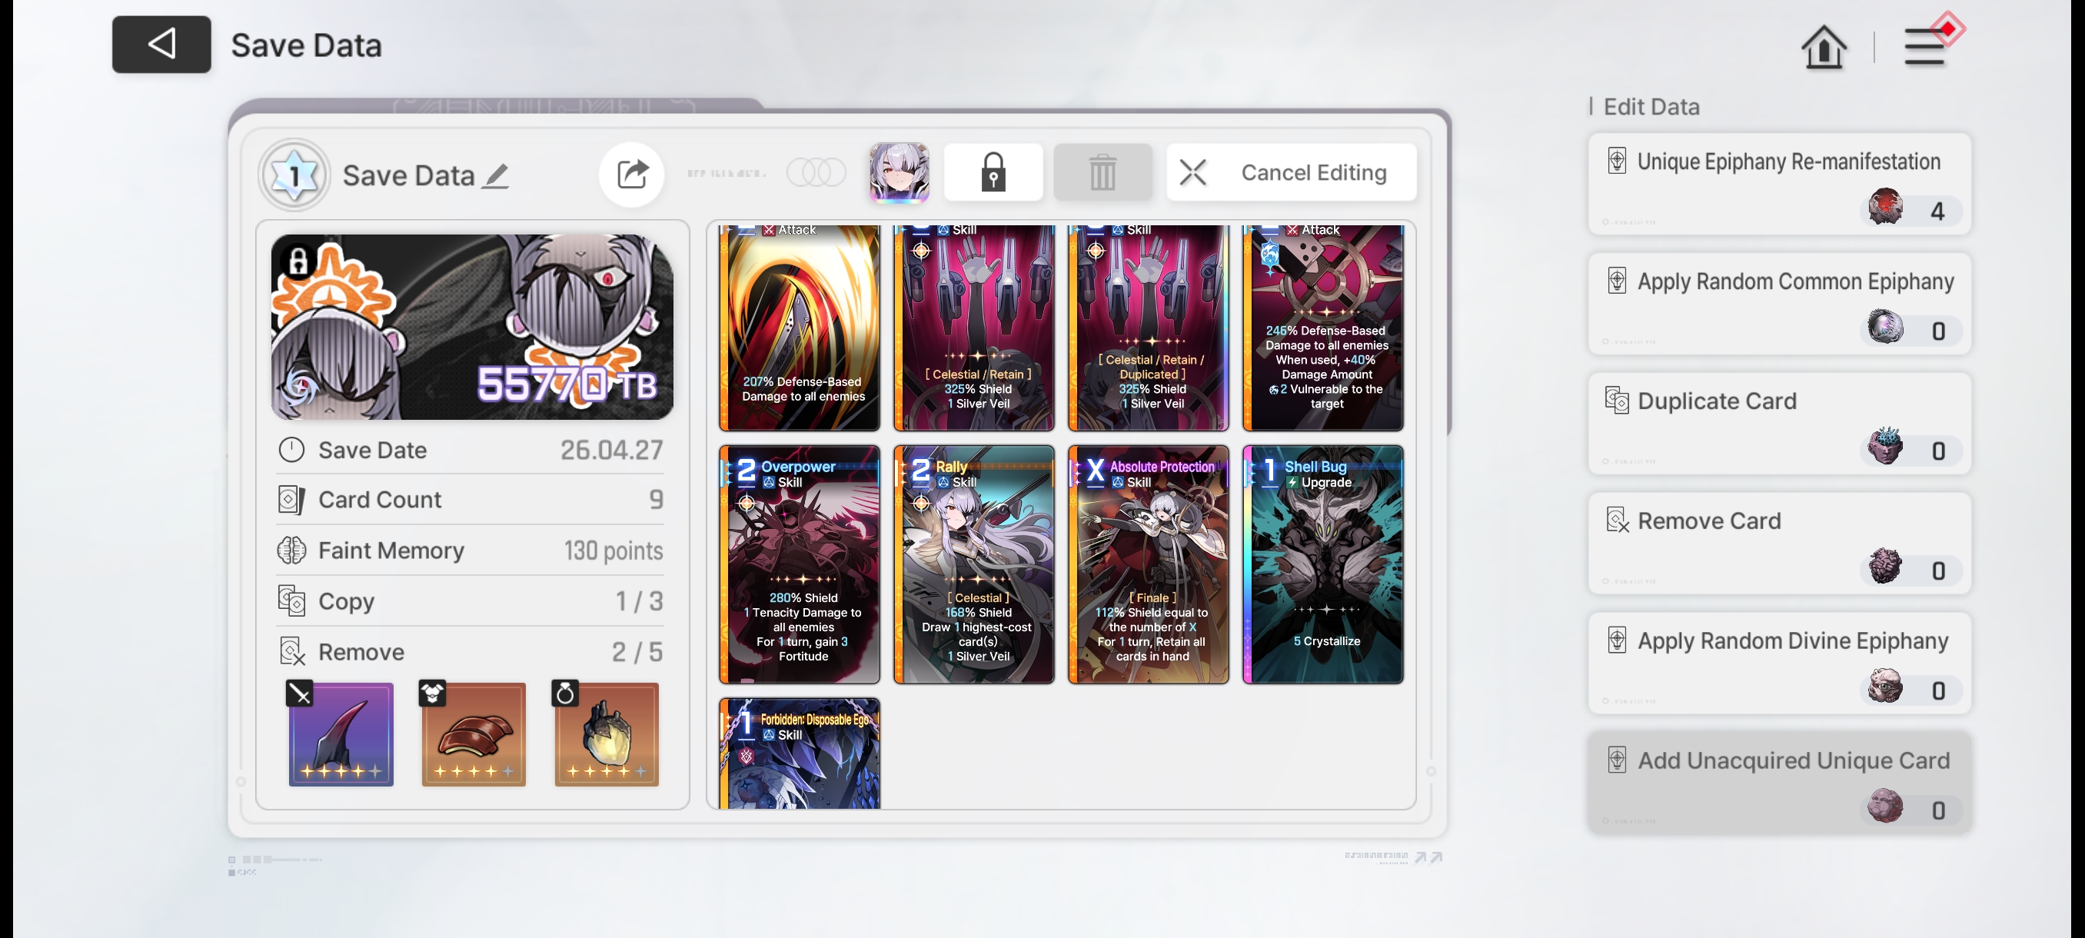This screenshot has height=938, width=2085.
Task: Click the save data banner thumbnail
Action: tap(472, 327)
